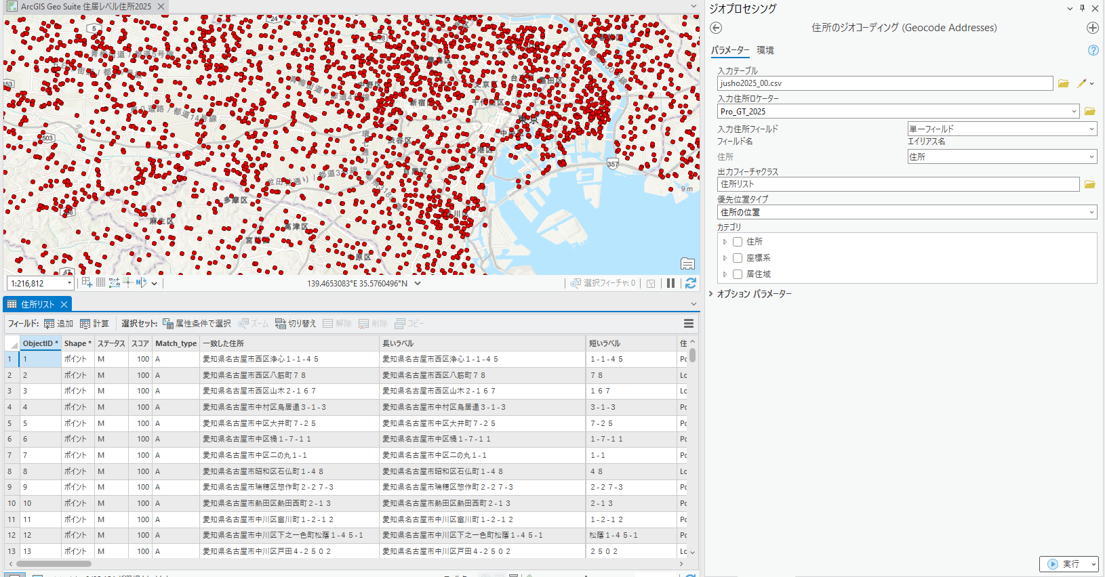Browse for the 入力テーブル input file
Image resolution: width=1105 pixels, height=577 pixels.
(x=1063, y=83)
